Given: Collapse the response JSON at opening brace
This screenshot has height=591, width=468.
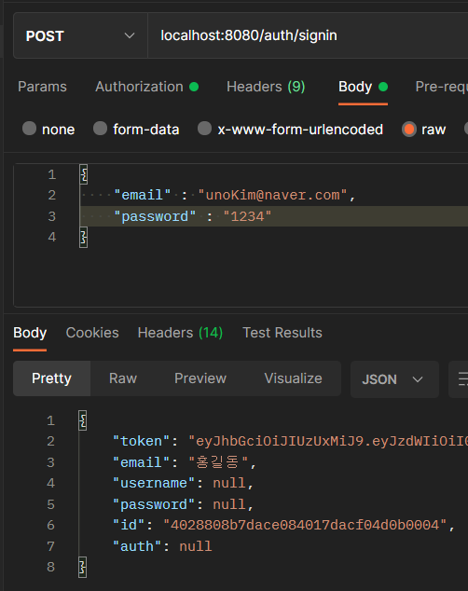Looking at the screenshot, I should (83, 420).
